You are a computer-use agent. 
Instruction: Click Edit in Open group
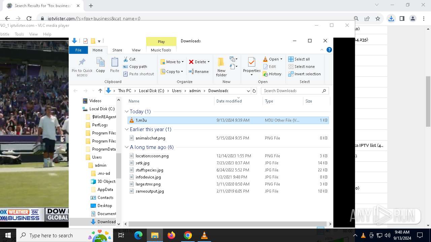tap(269, 67)
